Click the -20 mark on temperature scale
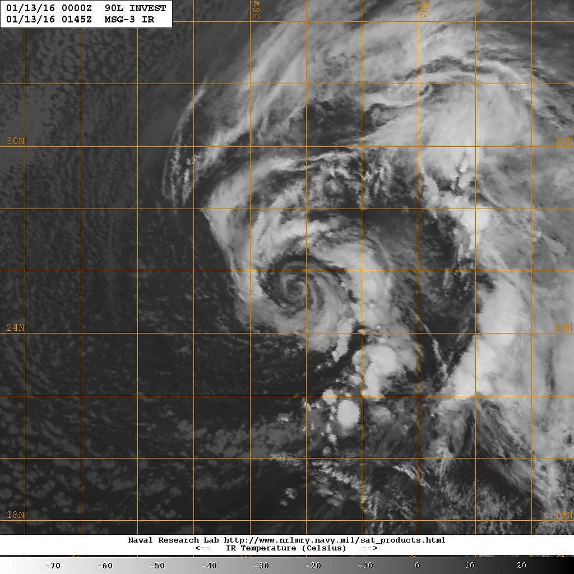 click(313, 566)
